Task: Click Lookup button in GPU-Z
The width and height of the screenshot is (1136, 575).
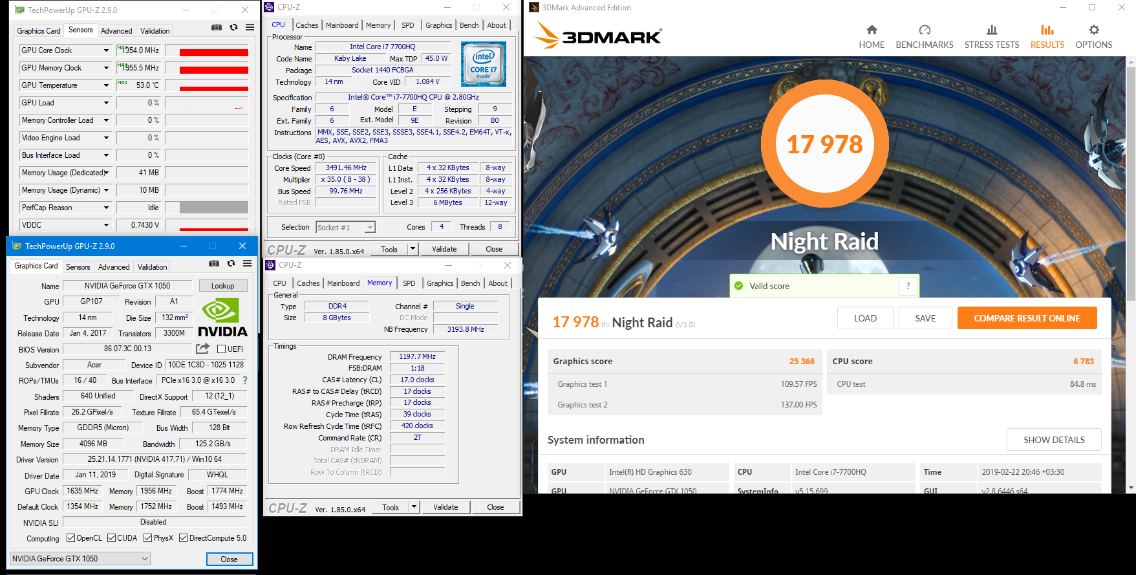Action: click(222, 286)
